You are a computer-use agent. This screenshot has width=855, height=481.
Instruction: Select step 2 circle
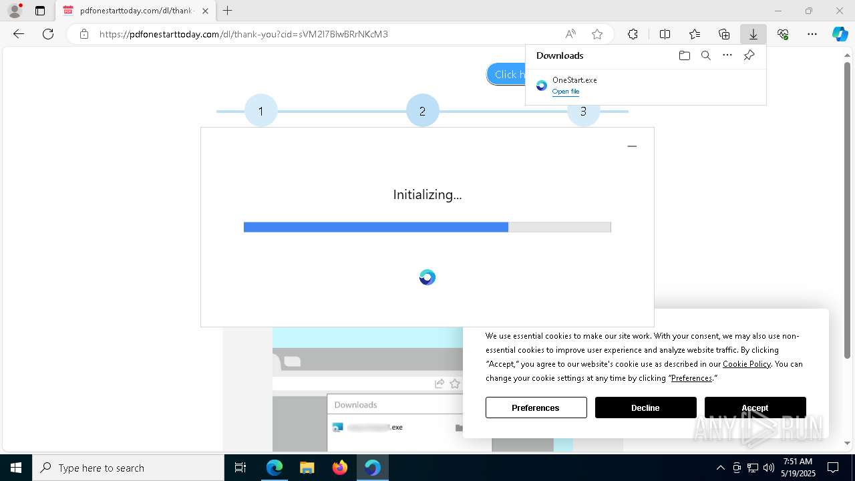[422, 111]
